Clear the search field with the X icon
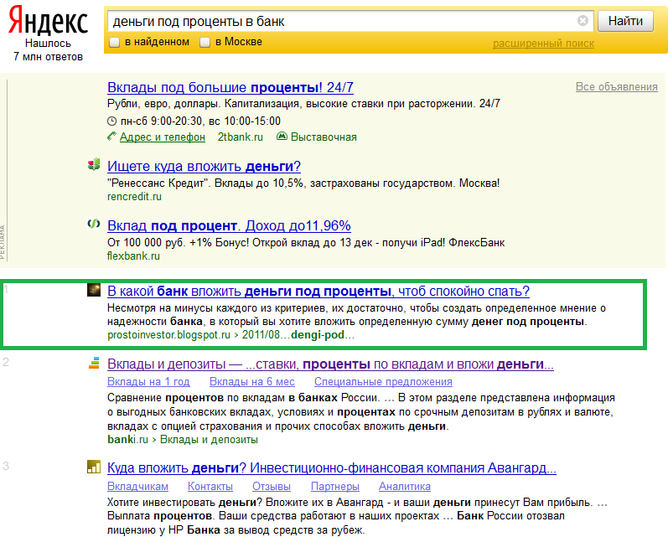Viewport: 668px width, 537px height. (x=583, y=20)
